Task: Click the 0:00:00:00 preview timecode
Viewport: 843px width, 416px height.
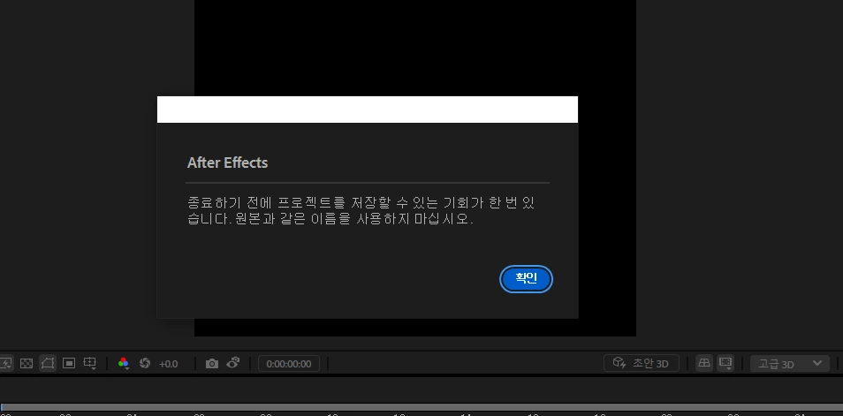Action: tap(289, 364)
